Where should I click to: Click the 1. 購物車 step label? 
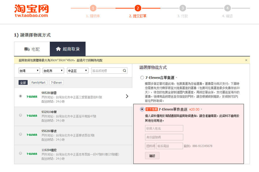93,16
